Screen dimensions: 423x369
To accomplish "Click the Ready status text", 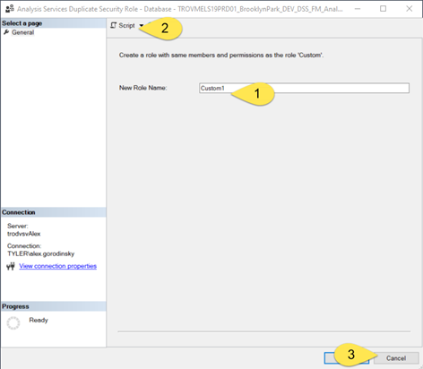I will [x=39, y=320].
